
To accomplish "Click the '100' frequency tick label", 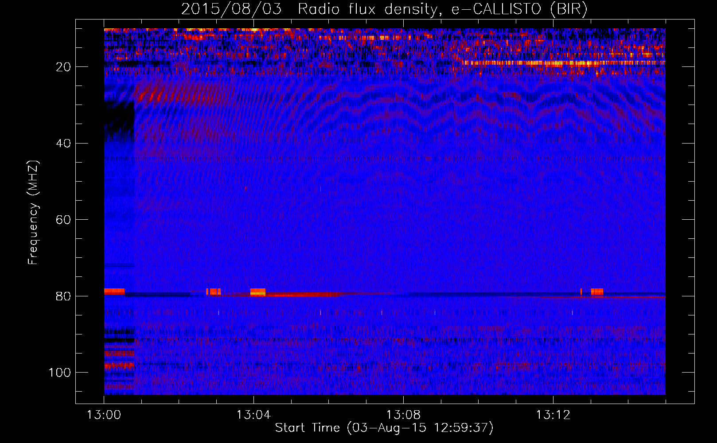I will (x=60, y=373).
